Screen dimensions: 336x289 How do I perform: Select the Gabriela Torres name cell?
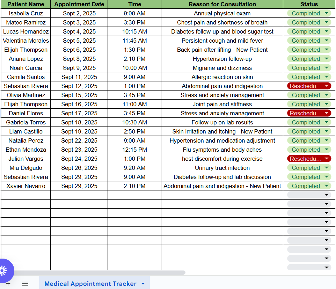pyautogui.click(x=26, y=122)
